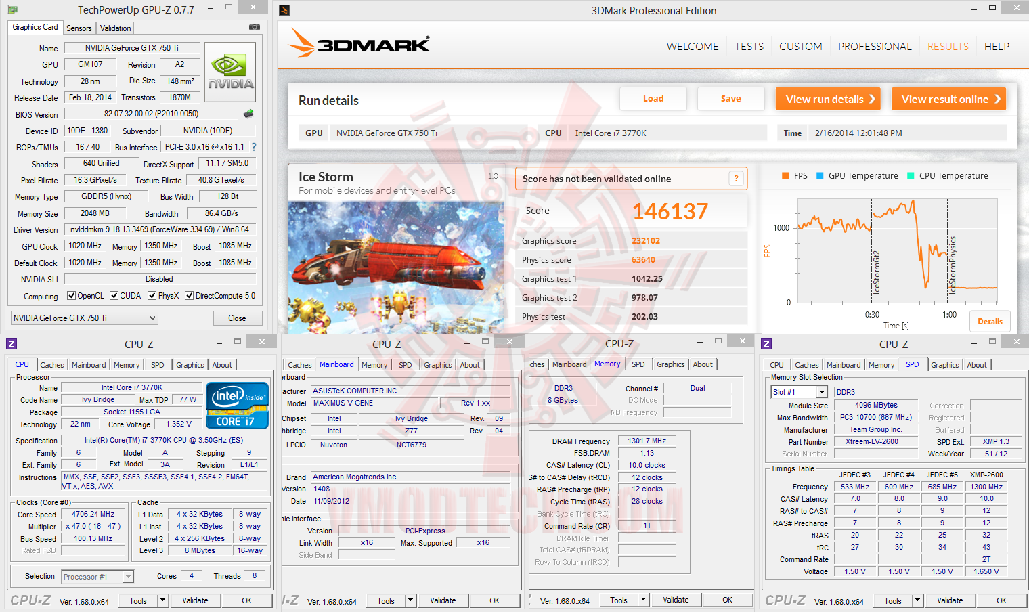Switch to the Validation tab in GPU-Z
This screenshot has width=1029, height=612.
(x=116, y=28)
